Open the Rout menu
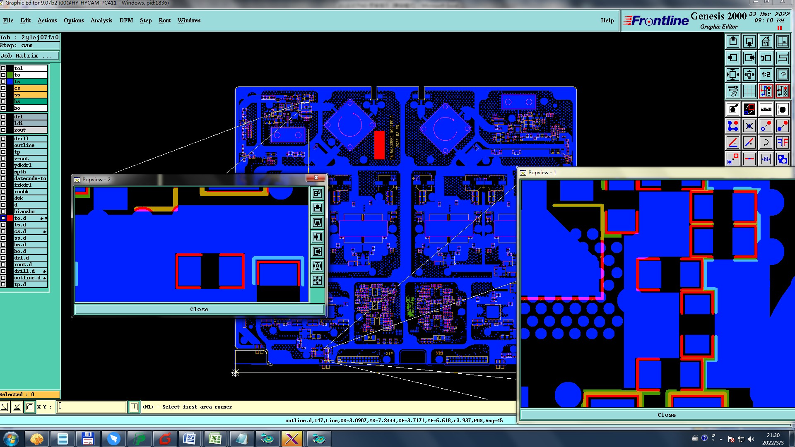 coord(164,20)
